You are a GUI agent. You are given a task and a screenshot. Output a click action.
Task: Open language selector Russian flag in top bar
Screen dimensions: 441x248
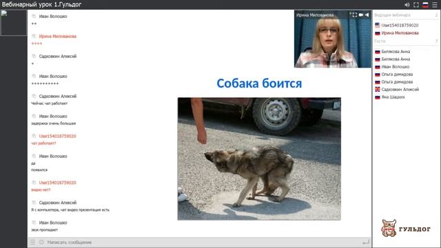click(426, 5)
